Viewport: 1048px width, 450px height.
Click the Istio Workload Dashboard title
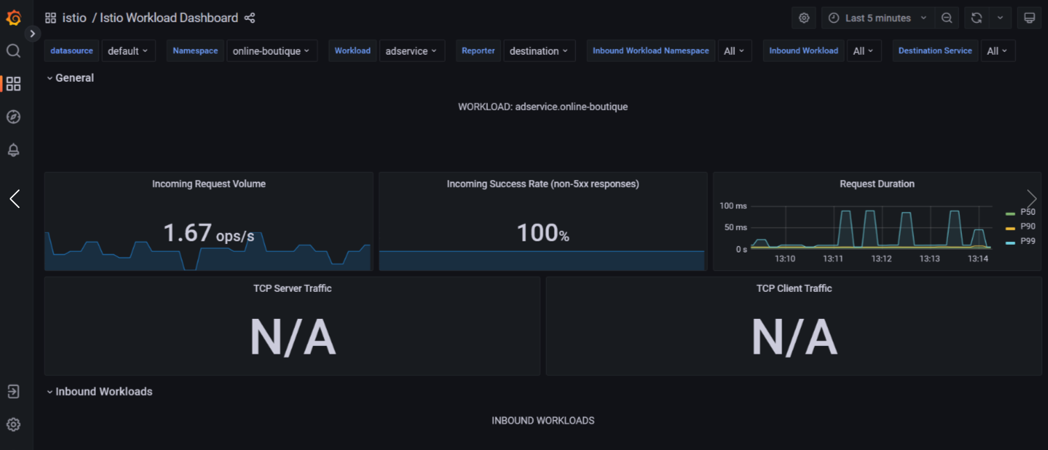pyautogui.click(x=169, y=18)
